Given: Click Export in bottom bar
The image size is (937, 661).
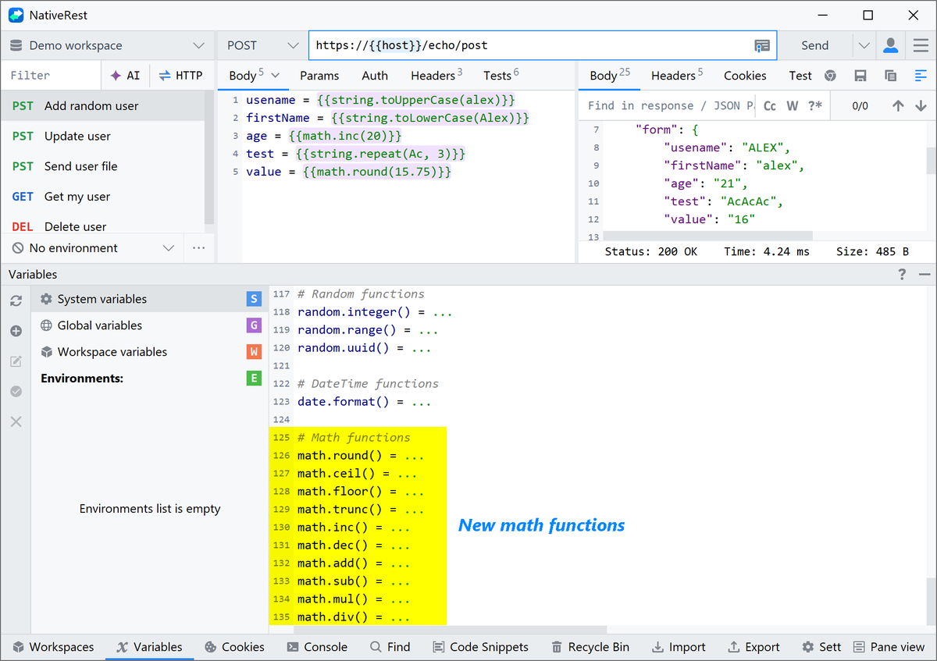Looking at the screenshot, I should coord(754,647).
